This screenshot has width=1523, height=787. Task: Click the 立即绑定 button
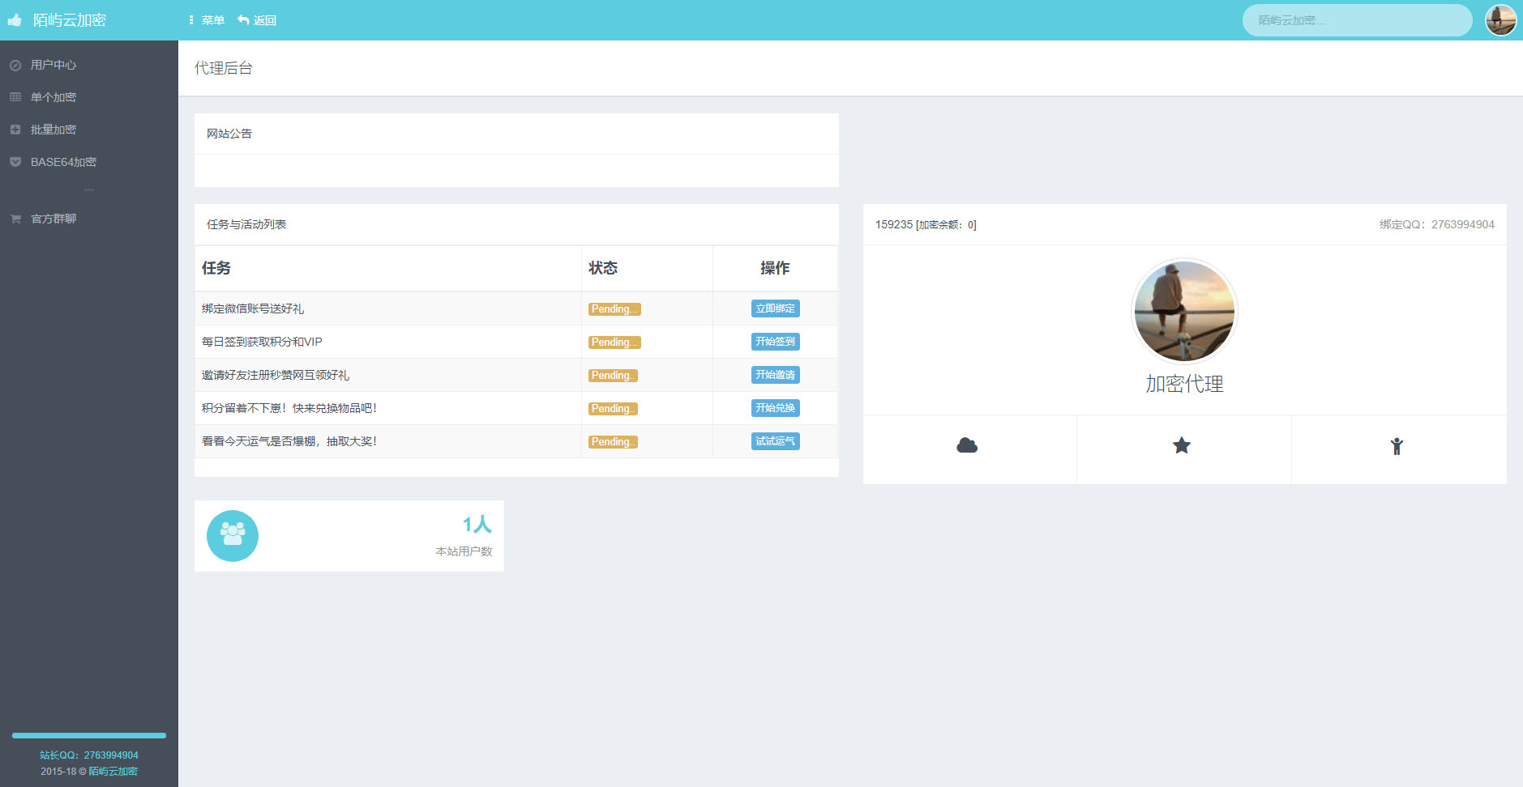point(775,308)
